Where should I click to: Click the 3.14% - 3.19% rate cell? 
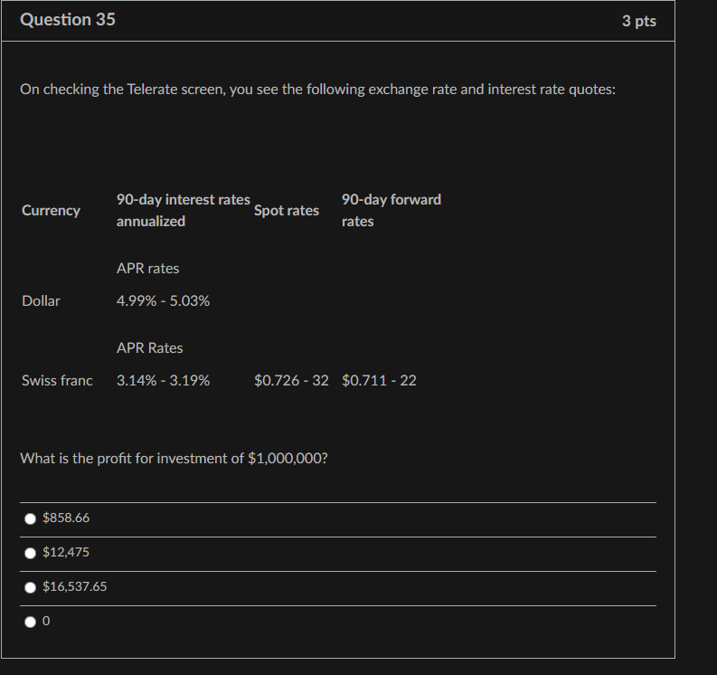pyautogui.click(x=163, y=380)
